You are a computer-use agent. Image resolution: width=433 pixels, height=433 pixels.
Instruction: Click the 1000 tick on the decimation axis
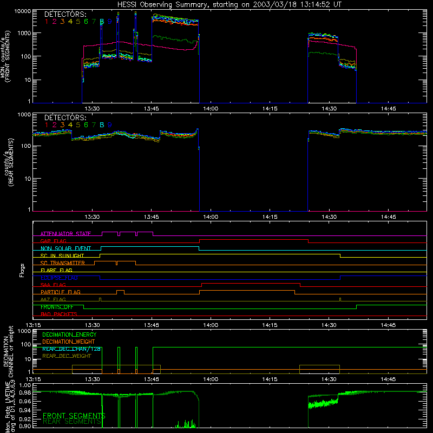point(24,331)
